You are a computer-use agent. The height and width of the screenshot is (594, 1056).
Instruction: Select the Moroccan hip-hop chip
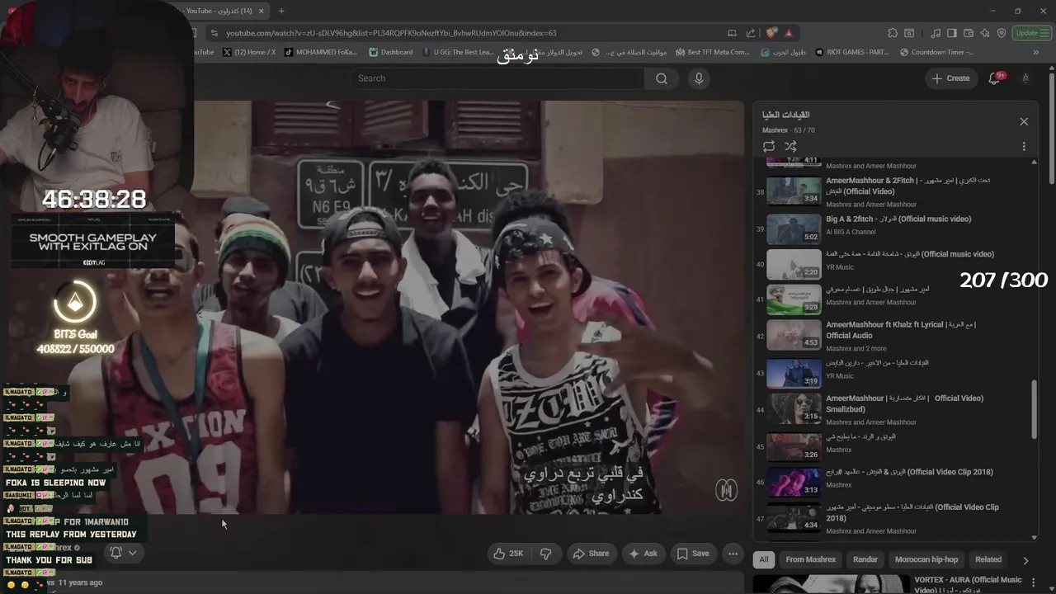pyautogui.click(x=926, y=559)
